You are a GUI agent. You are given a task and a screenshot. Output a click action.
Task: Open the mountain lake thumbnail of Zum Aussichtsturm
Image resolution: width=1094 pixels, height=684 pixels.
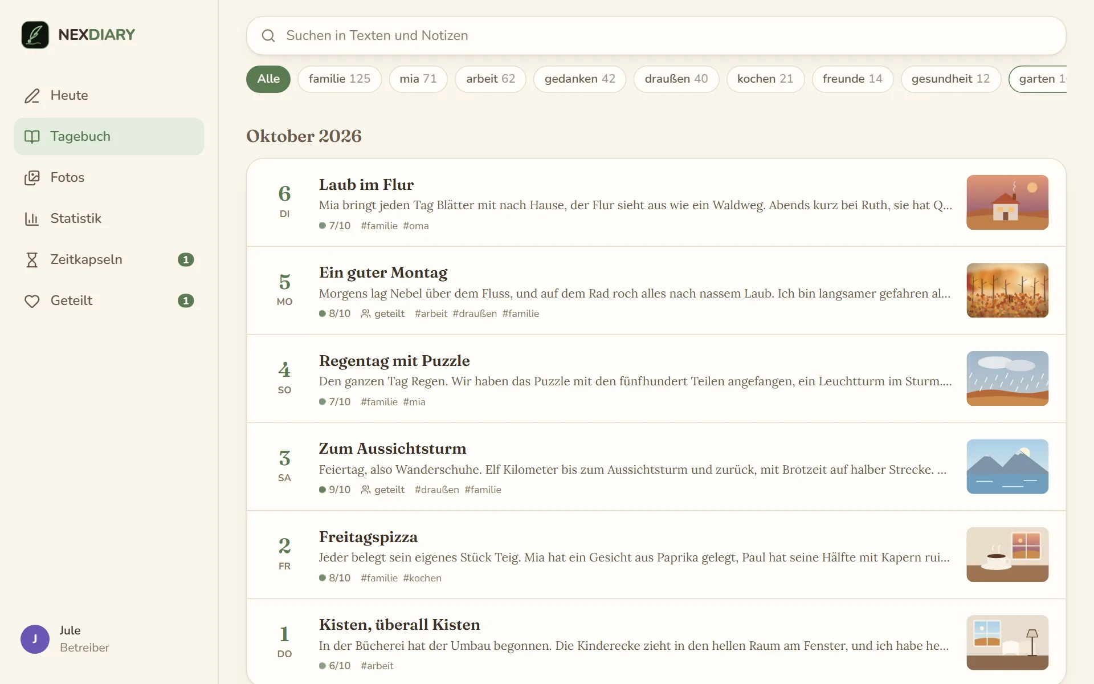tap(1007, 467)
